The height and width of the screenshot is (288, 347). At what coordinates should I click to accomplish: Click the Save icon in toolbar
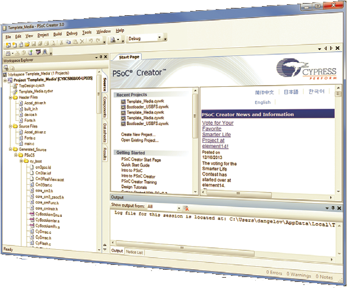[x=33, y=44]
